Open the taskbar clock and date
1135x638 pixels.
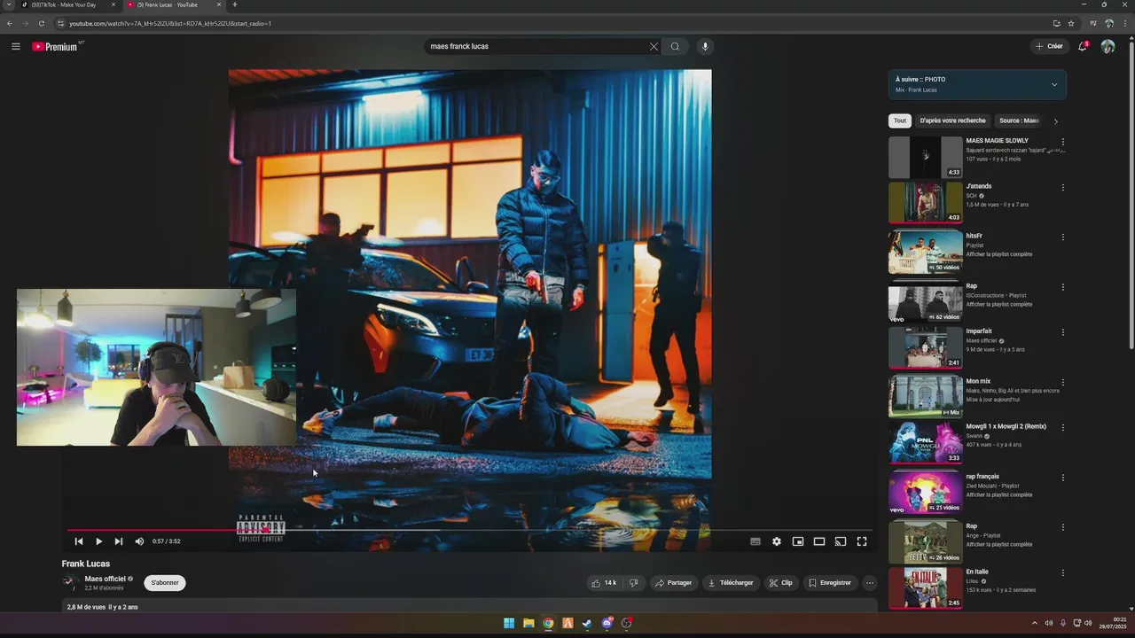click(1113, 623)
